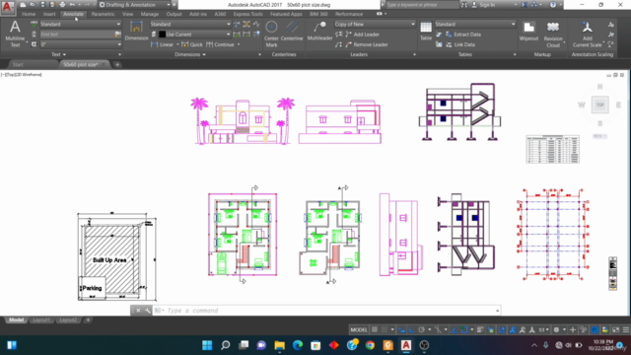Screen dimensions: 631x355
Task: Click the Dimension tool icon
Action: point(136,31)
